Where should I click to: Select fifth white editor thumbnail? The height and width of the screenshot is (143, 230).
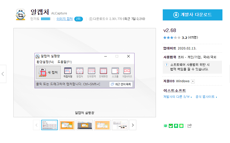coord(120,125)
